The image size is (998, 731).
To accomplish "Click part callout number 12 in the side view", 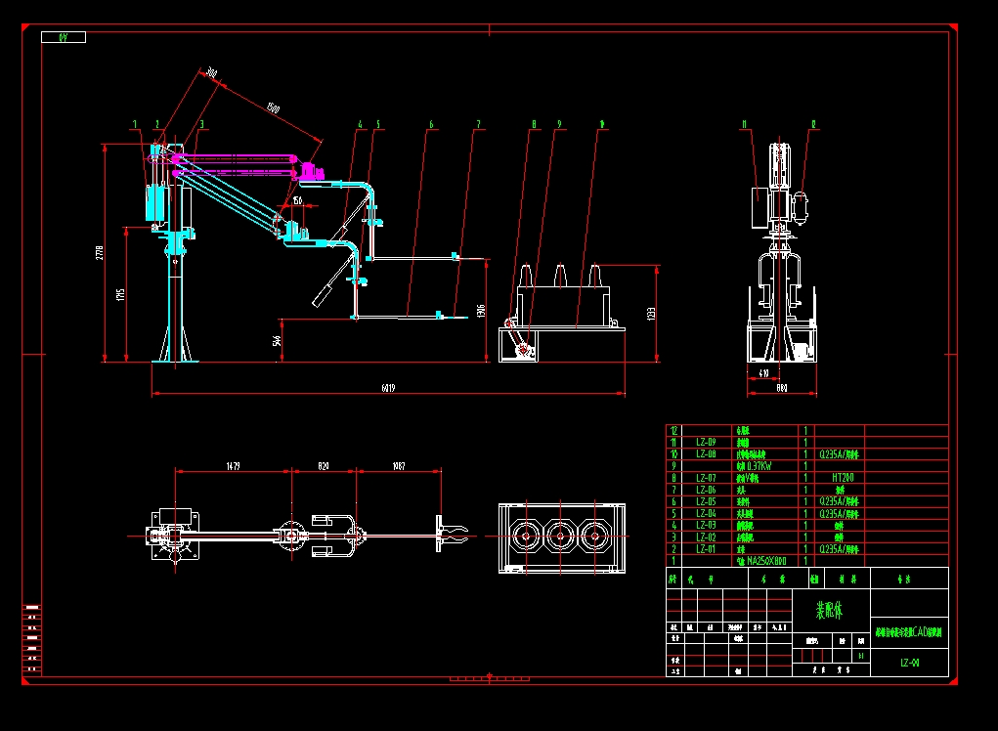I will tap(813, 125).
